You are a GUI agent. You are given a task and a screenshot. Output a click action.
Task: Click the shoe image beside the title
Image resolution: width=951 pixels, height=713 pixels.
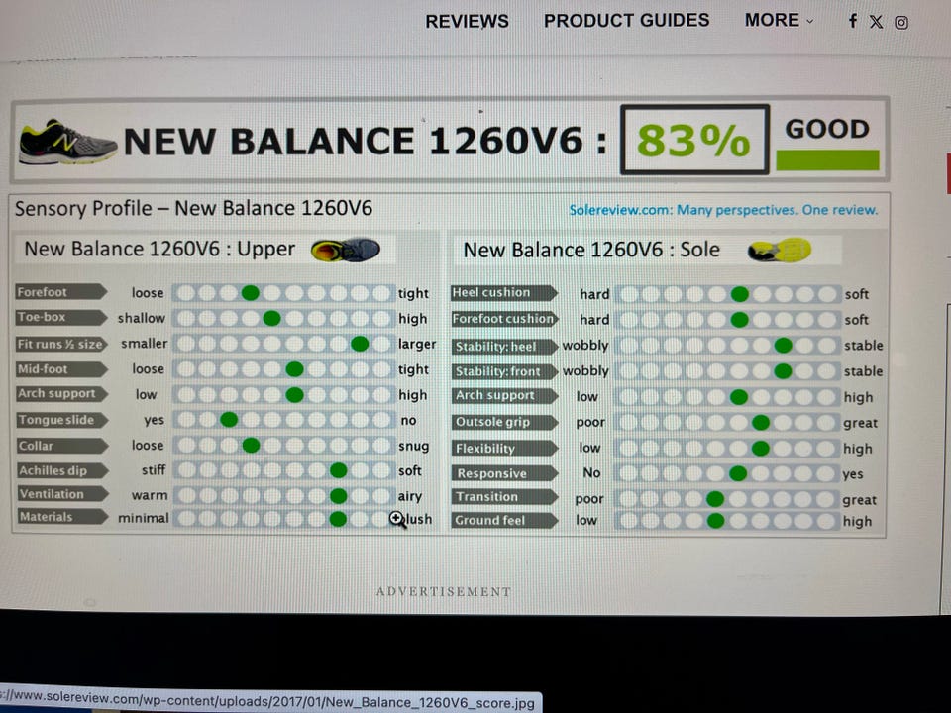tap(66, 142)
